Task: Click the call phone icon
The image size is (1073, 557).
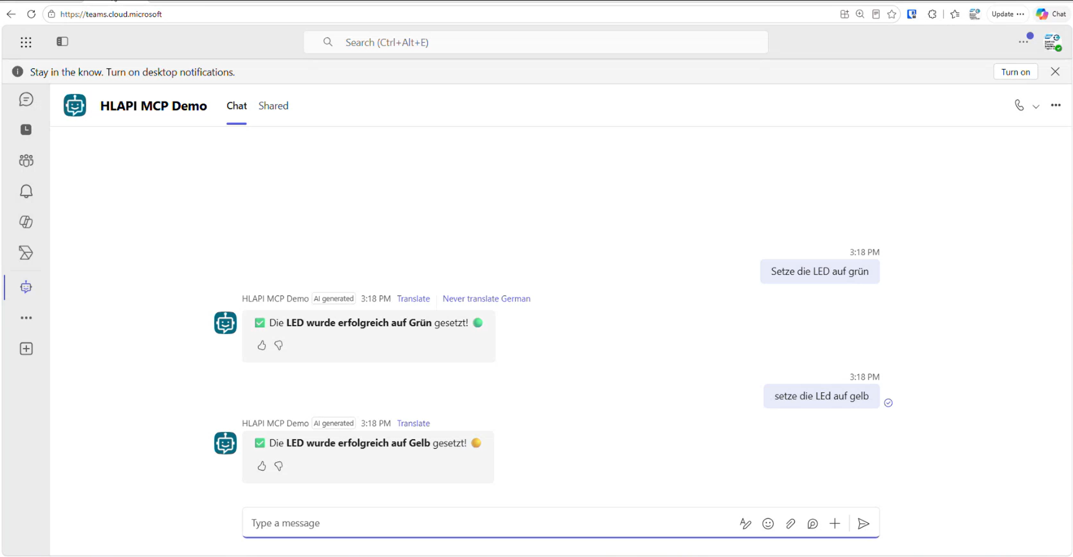Action: tap(1019, 105)
